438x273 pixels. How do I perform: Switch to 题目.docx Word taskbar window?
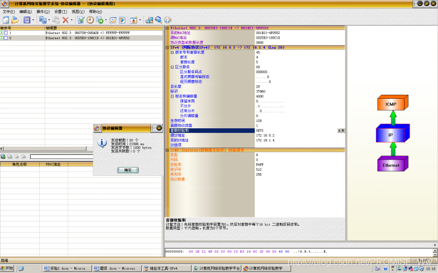point(117,268)
